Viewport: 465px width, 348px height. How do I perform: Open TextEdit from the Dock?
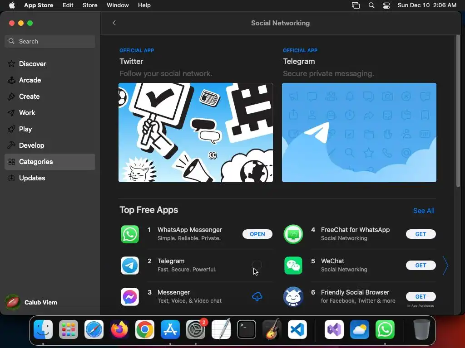221,329
